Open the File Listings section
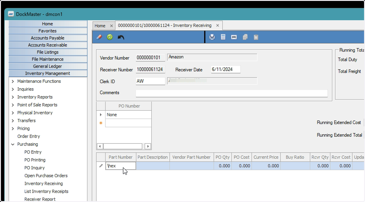365x202 pixels. 48,52
